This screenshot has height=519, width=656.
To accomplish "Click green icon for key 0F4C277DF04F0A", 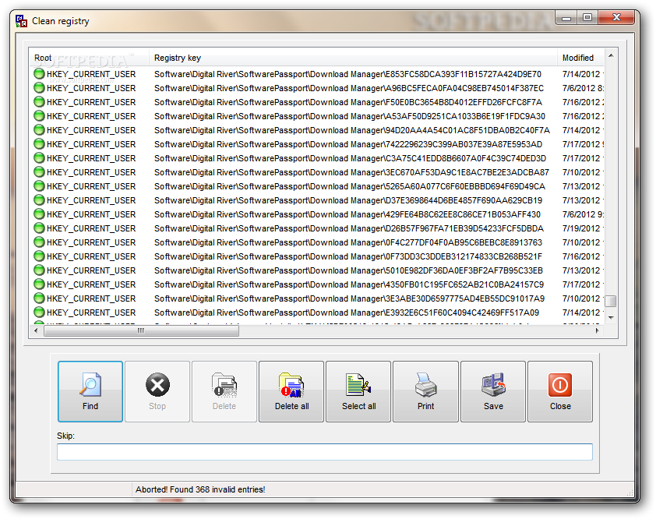I will click(x=39, y=242).
